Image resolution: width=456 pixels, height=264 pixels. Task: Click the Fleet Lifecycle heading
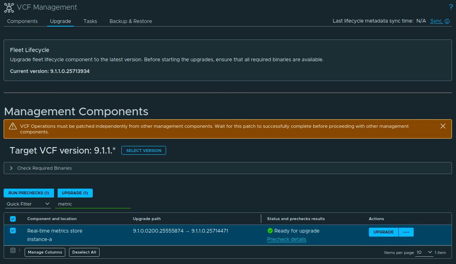point(30,50)
